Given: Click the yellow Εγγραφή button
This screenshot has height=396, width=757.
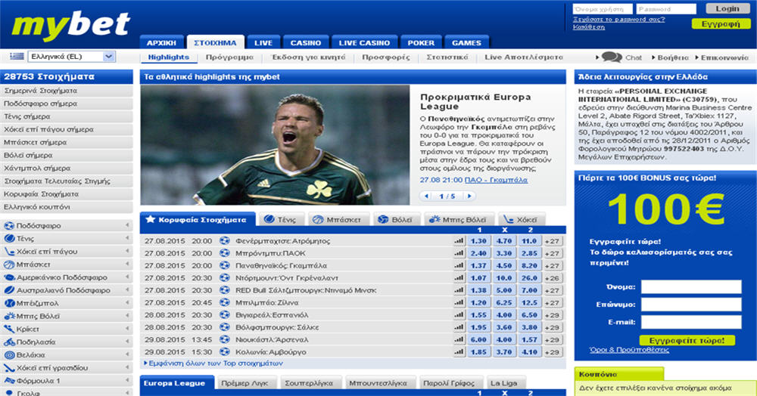Looking at the screenshot, I should tap(721, 24).
